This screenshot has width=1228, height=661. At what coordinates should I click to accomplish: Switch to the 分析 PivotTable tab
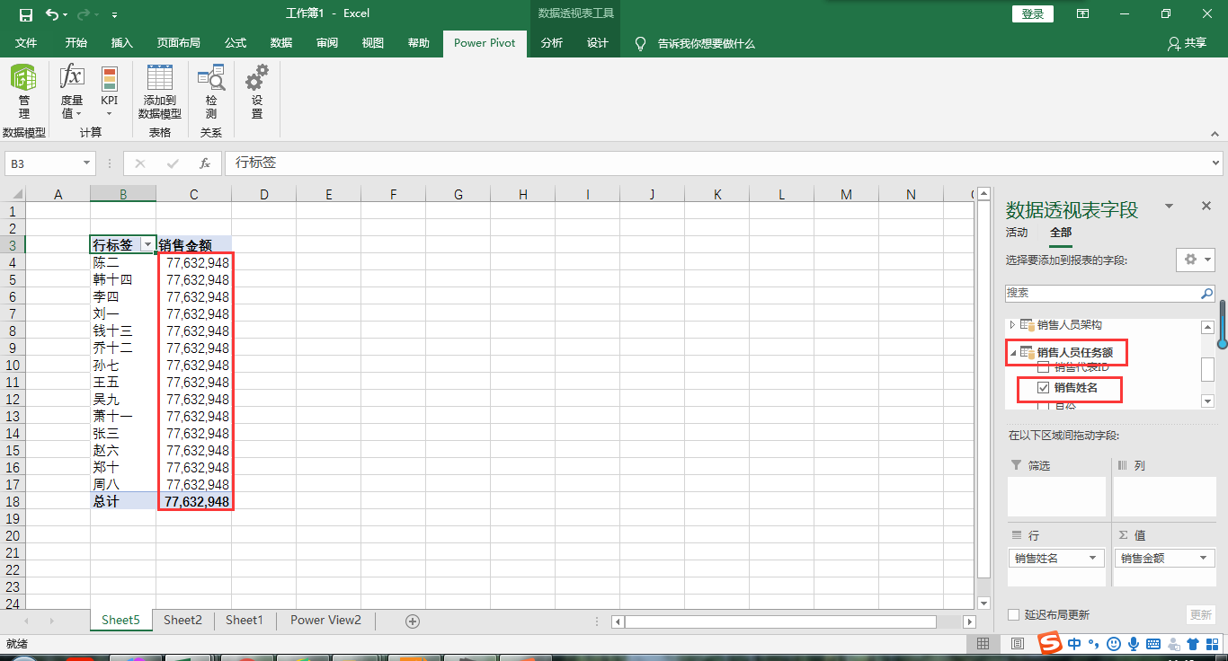pyautogui.click(x=552, y=43)
